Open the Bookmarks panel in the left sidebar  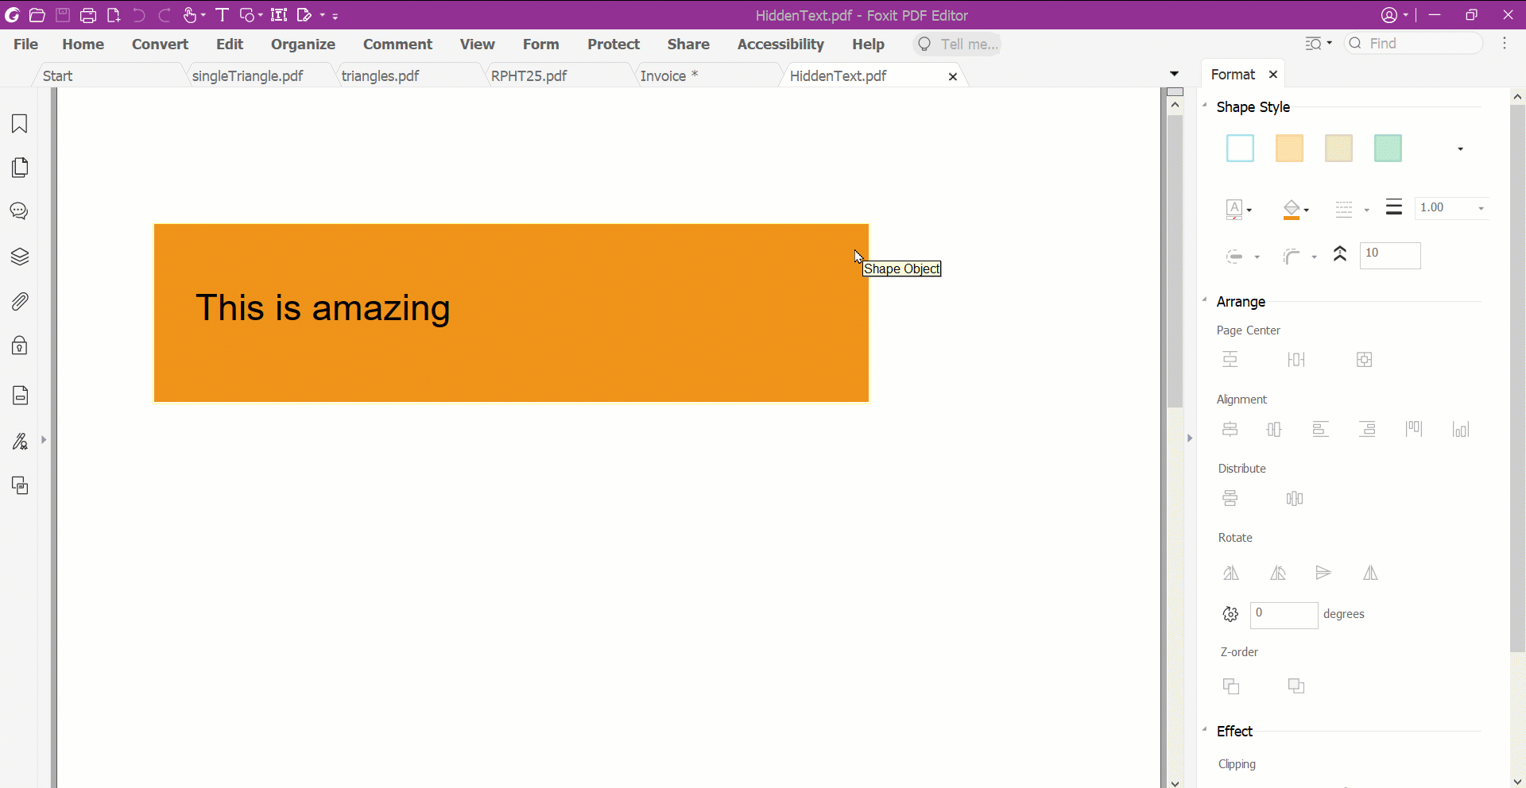[x=20, y=123]
